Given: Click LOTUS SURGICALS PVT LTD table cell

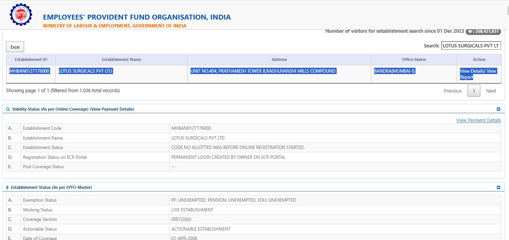Looking at the screenshot, I should (x=86, y=71).
